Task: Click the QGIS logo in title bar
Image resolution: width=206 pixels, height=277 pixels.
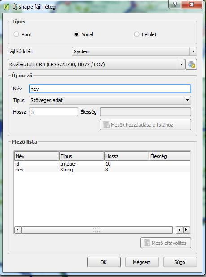Action: [x=6, y=7]
